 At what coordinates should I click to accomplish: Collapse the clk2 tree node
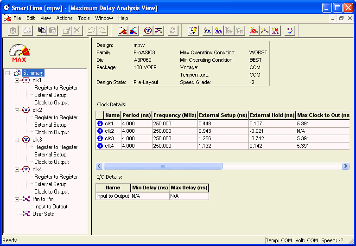coord(17,110)
